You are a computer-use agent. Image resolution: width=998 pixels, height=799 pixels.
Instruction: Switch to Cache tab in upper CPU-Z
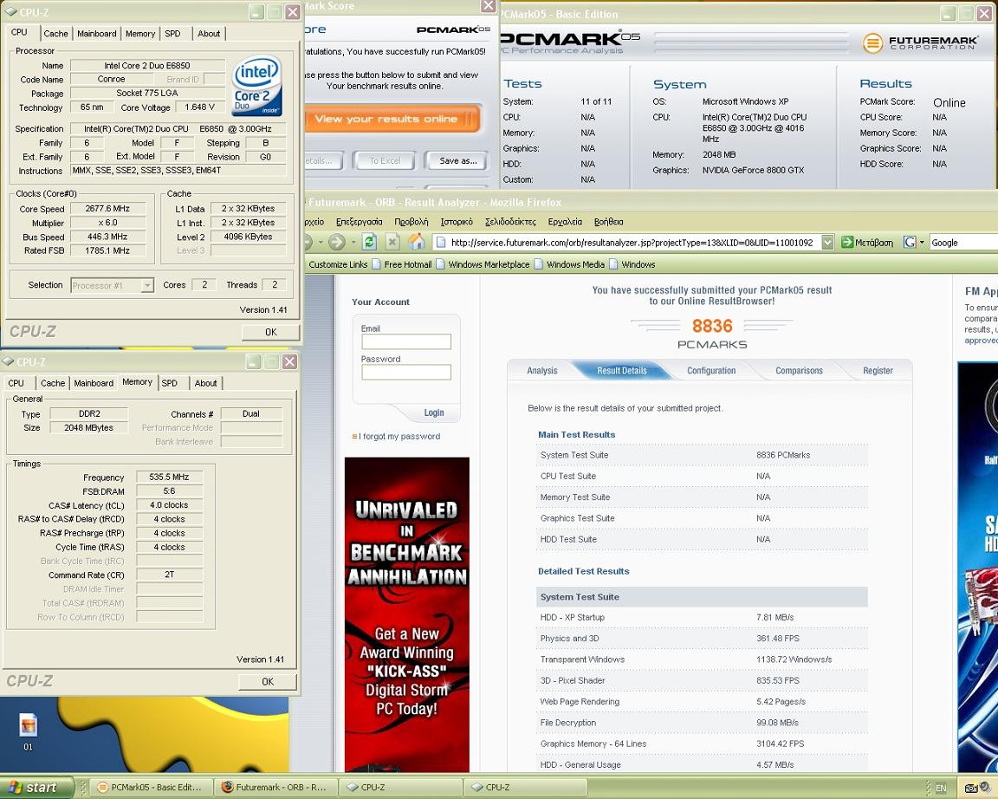tap(56, 34)
